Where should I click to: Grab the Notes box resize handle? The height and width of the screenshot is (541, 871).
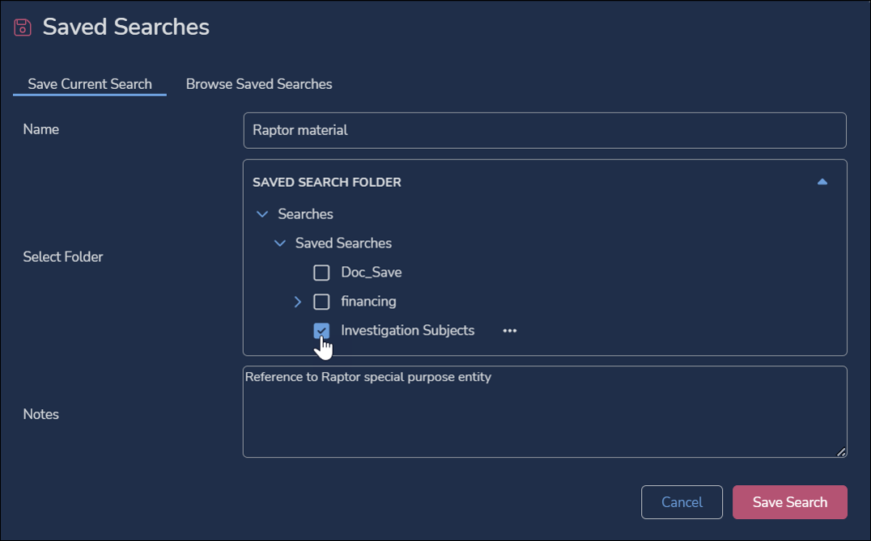841,452
